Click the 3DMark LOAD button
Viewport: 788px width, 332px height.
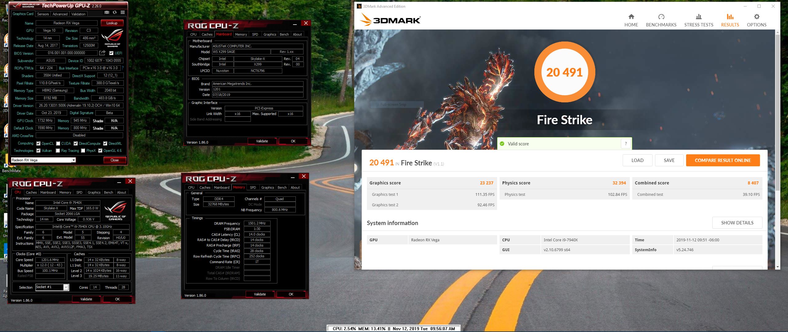pos(637,160)
